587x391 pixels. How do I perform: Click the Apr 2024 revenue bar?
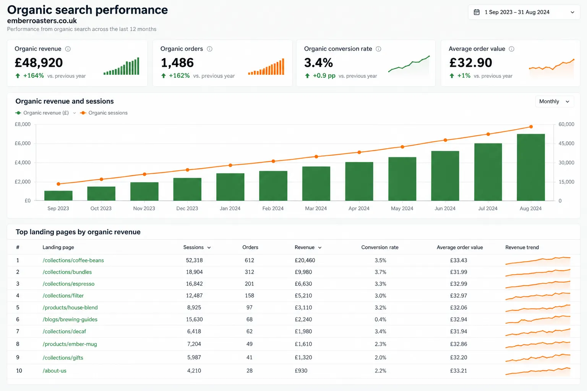tap(359, 181)
